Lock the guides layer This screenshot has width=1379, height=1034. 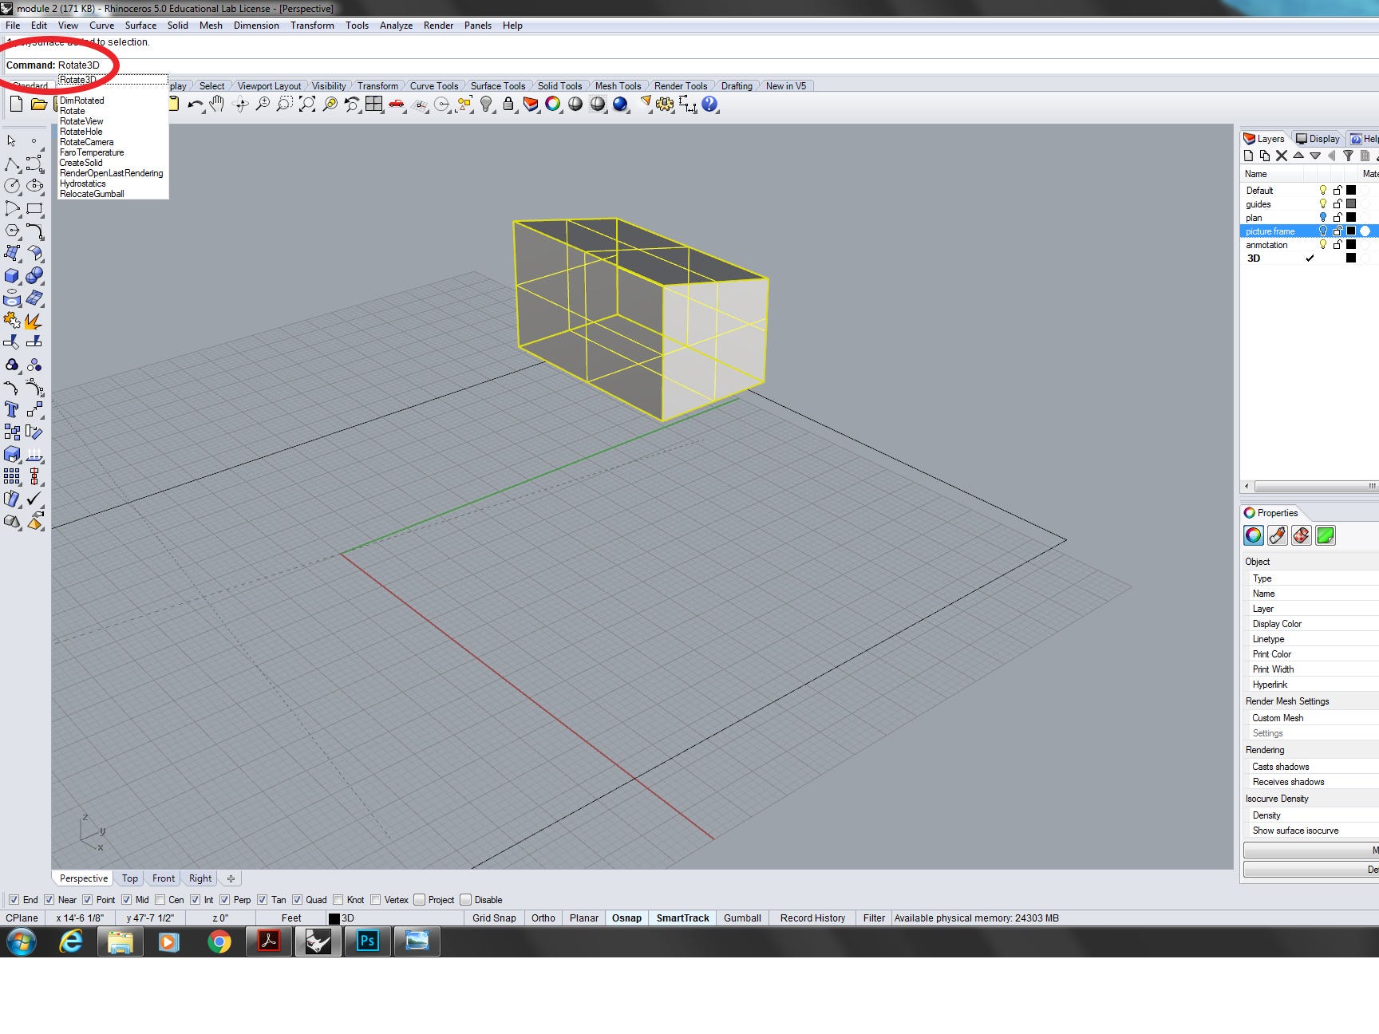tap(1339, 204)
